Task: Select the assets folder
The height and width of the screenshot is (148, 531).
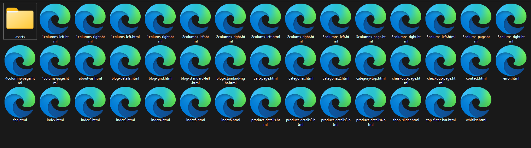Action: coord(20,18)
